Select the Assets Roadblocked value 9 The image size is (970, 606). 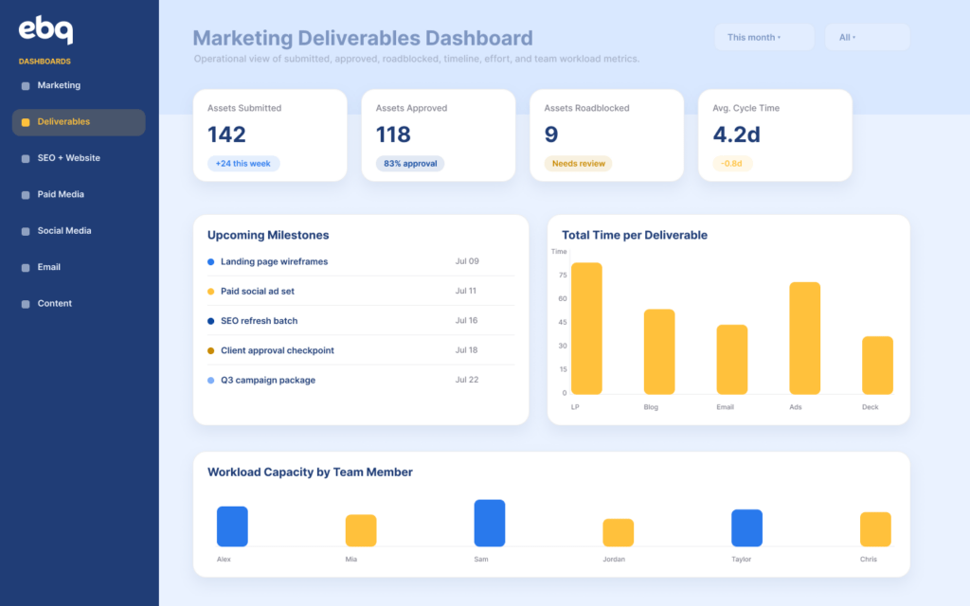[551, 134]
